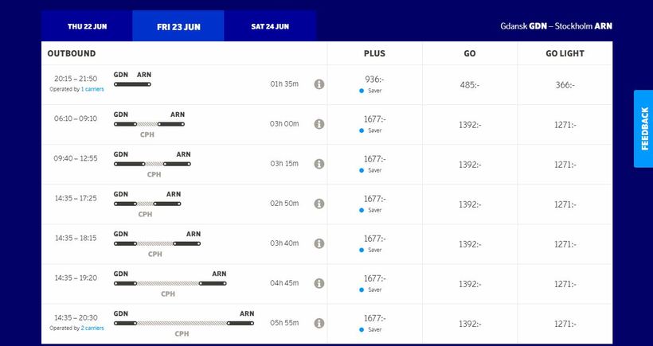Click info icon for 06:10 – 09:10 flight

tap(319, 124)
